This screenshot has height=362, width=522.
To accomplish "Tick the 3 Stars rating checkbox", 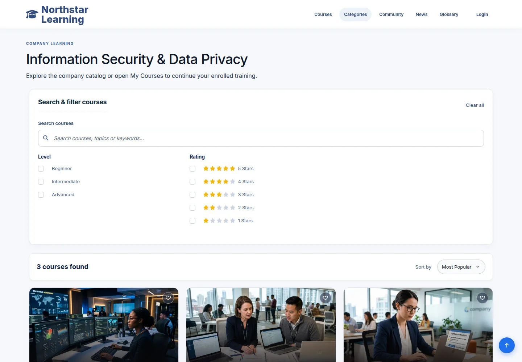I will point(192,195).
